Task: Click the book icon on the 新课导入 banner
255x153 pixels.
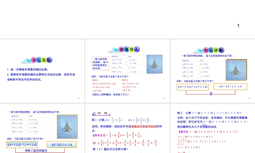Action: coord(114,49)
